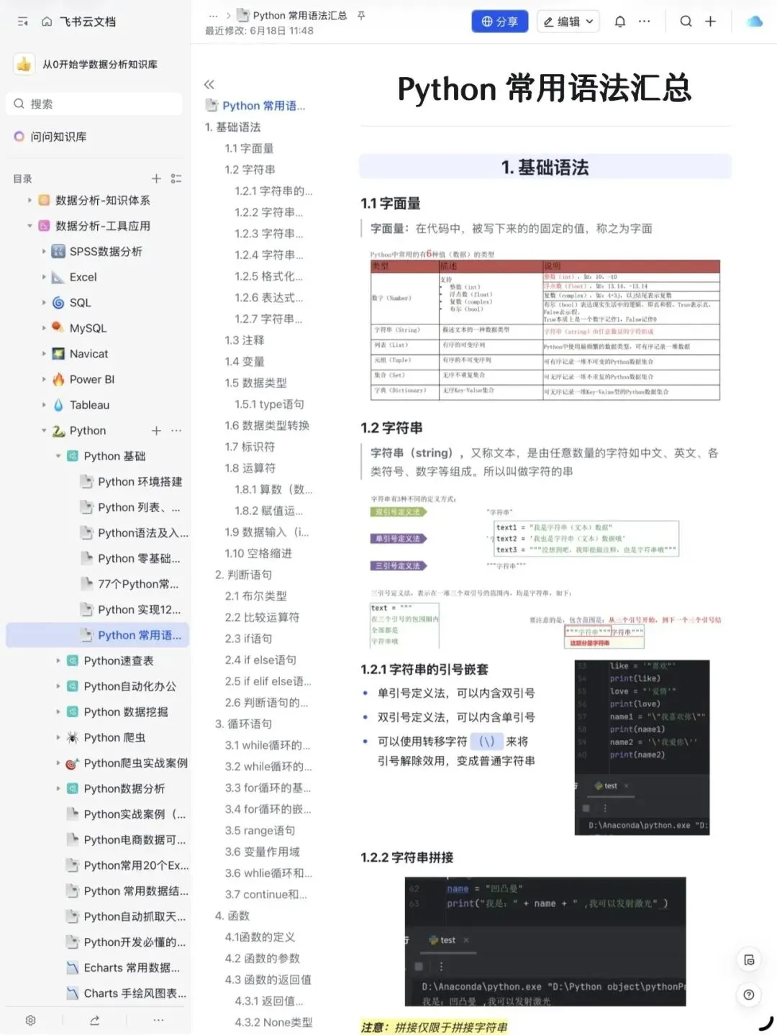This screenshot has width=777, height=1035.
Task: Open Python 实现12... document
Action: (x=139, y=609)
